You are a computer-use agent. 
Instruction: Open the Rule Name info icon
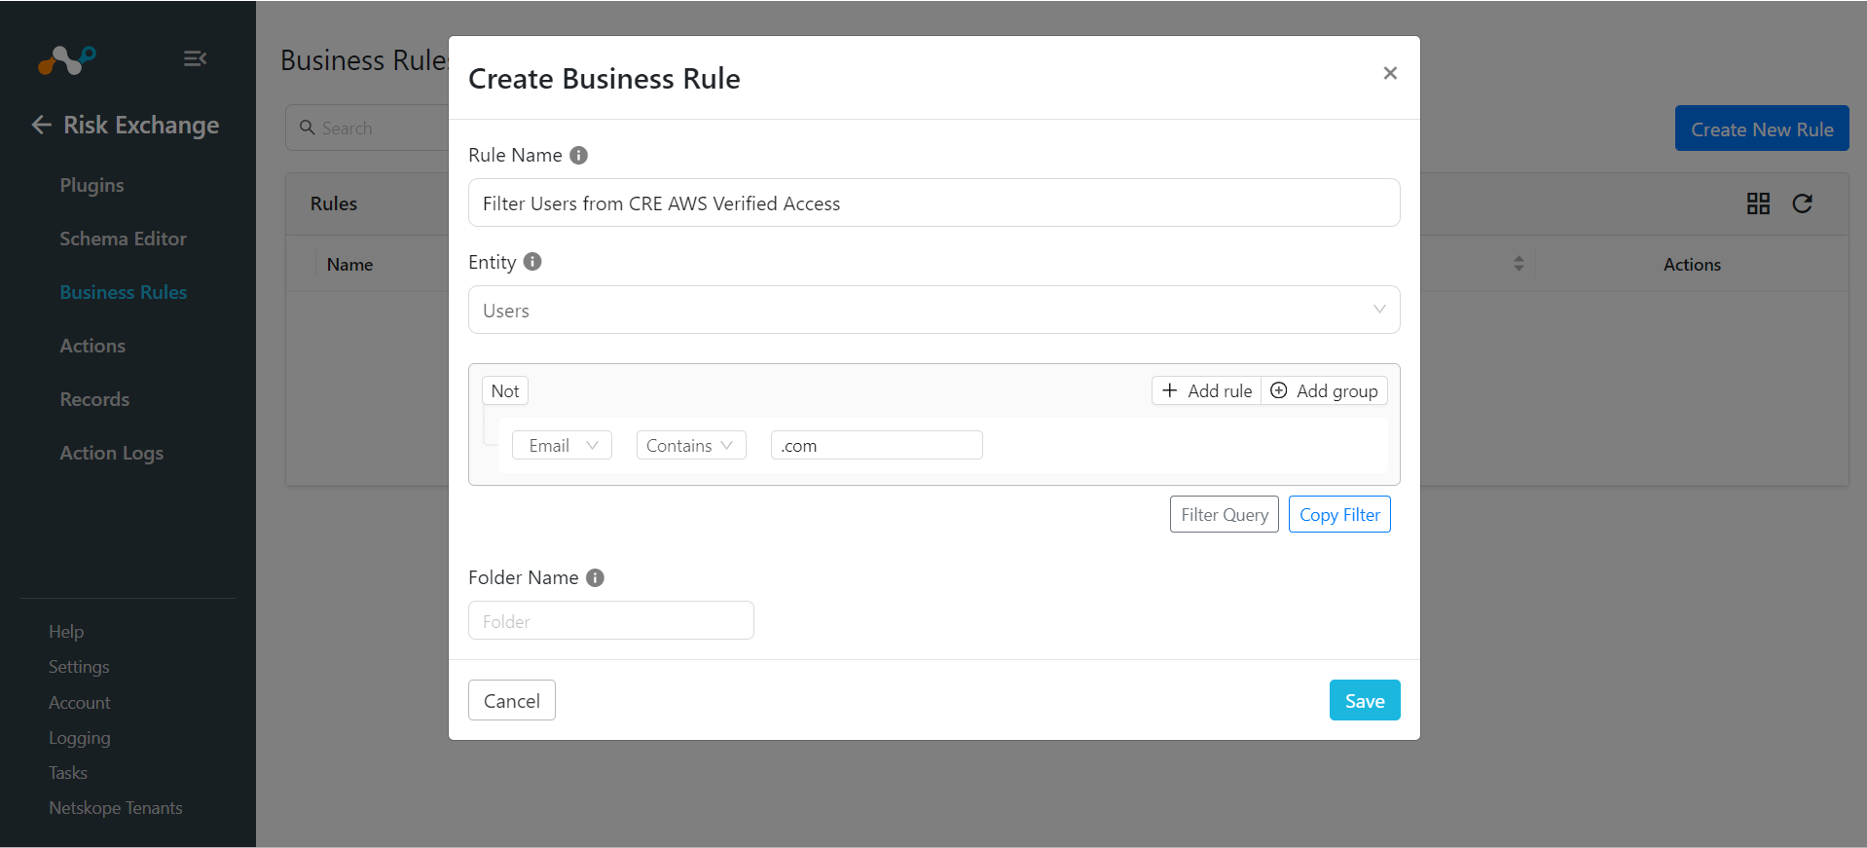[578, 155]
